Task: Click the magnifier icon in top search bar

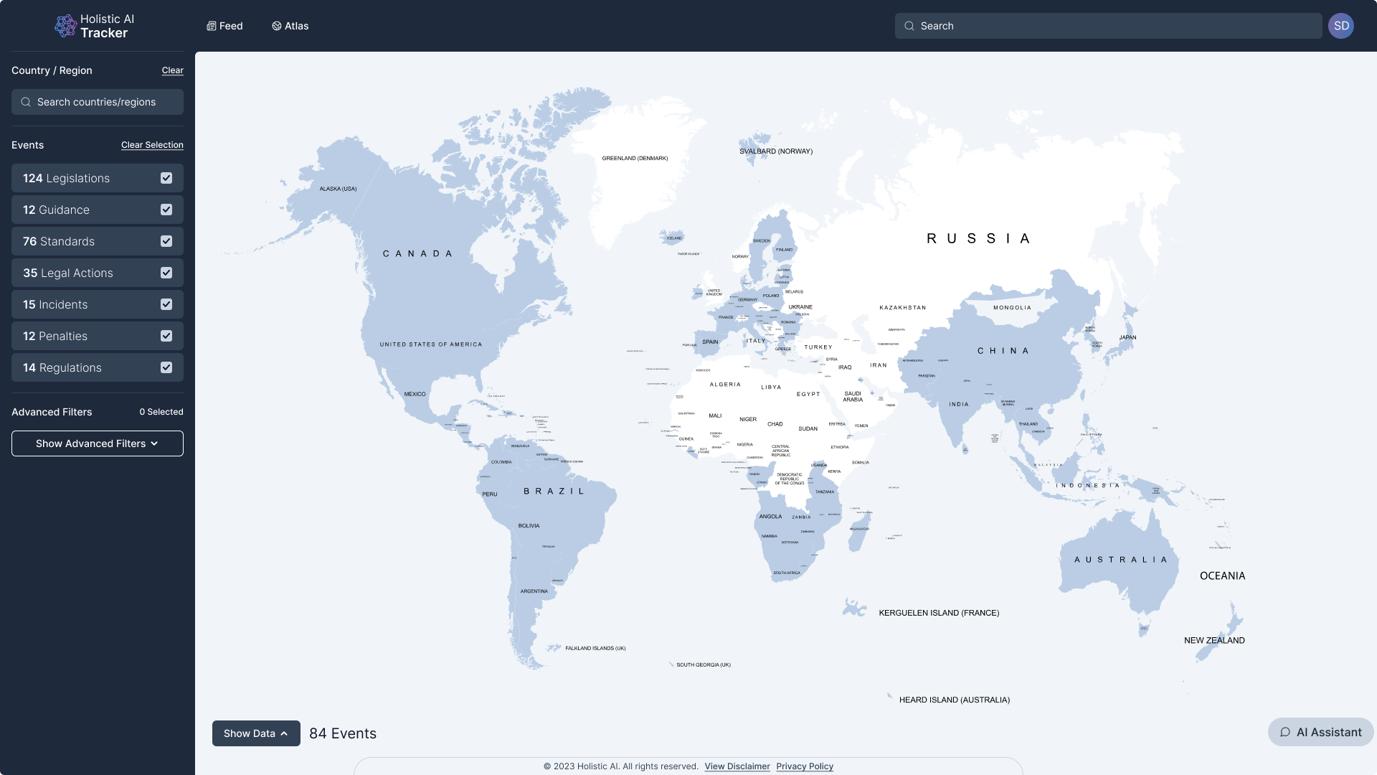Action: click(x=909, y=26)
